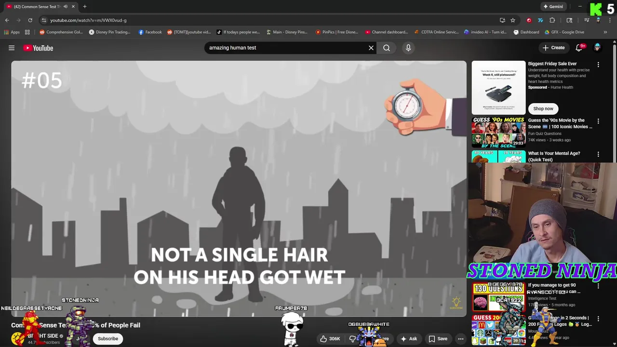Open the browser extensions puzzle icon
The height and width of the screenshot is (347, 617).
(552, 20)
